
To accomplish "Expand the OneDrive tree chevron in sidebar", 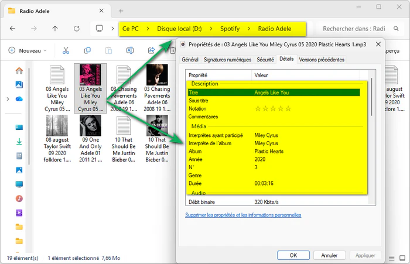I will click(x=8, y=99).
